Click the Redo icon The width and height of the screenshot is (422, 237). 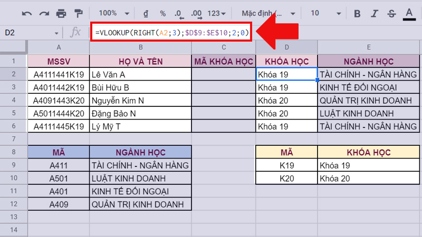pos(44,13)
